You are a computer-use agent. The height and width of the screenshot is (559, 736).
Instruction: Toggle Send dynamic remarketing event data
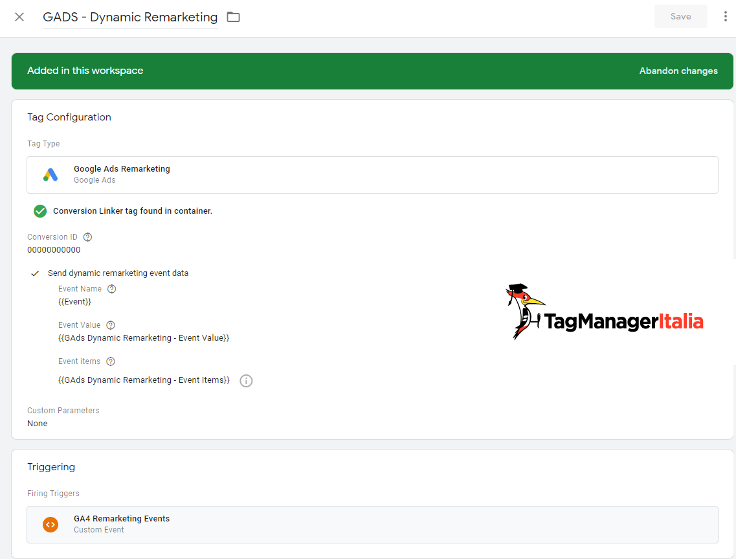click(x=36, y=273)
